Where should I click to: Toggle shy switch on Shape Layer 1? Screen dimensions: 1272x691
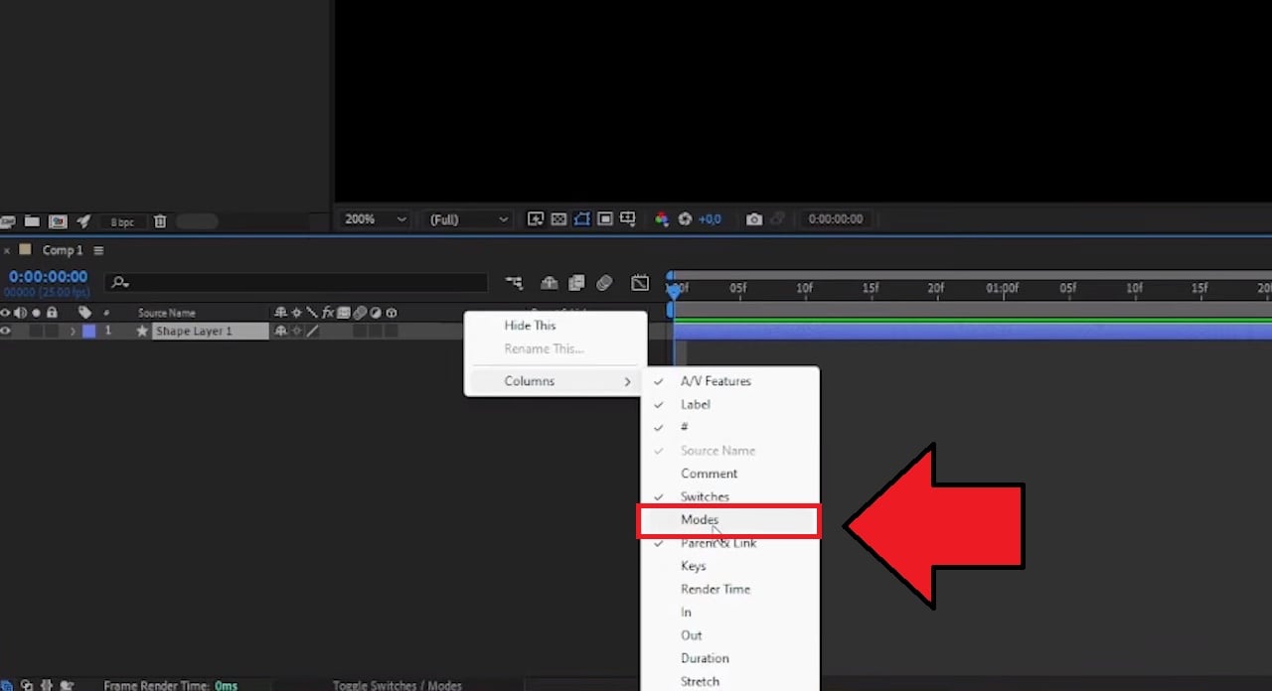click(281, 332)
